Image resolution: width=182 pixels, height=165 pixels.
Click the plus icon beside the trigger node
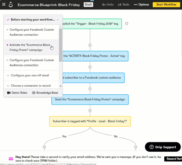[126, 23]
